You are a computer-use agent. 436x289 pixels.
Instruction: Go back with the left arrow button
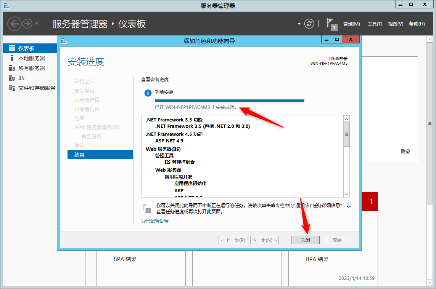pos(14,24)
